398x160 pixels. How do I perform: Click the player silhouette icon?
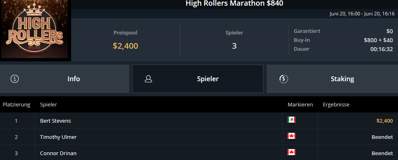[x=148, y=79]
